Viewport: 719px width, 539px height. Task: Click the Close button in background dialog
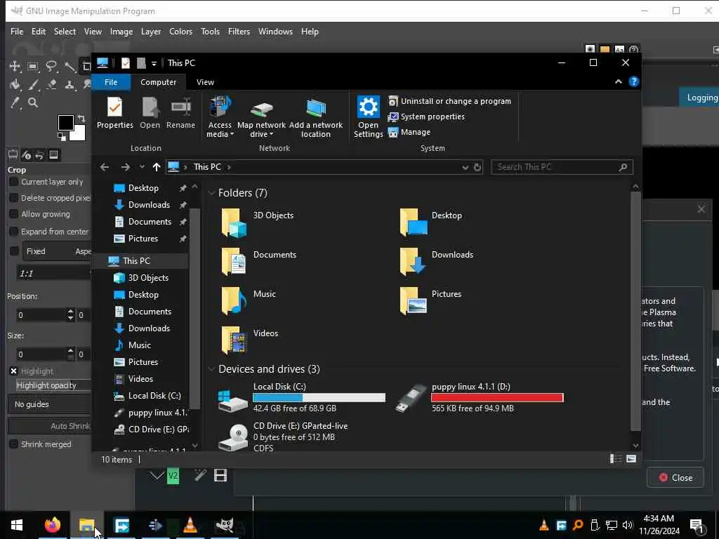click(x=675, y=477)
